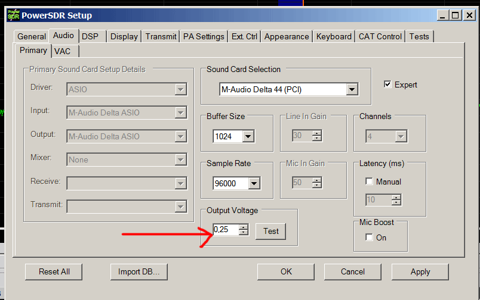Screen dimensions: 480x300
Task: Click the Import DB... button
Action: pyautogui.click(x=139, y=271)
